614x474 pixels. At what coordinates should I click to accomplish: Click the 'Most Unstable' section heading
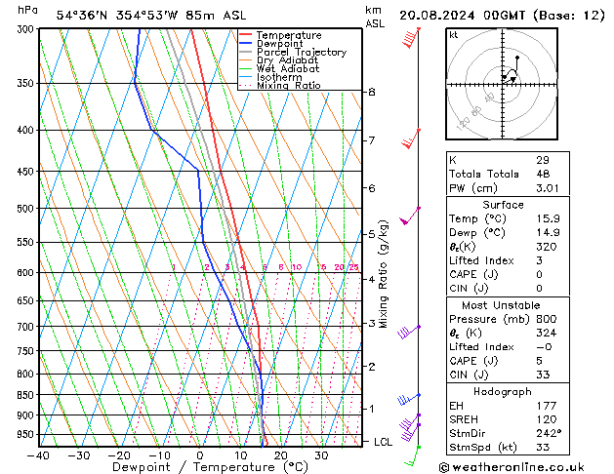(x=501, y=305)
